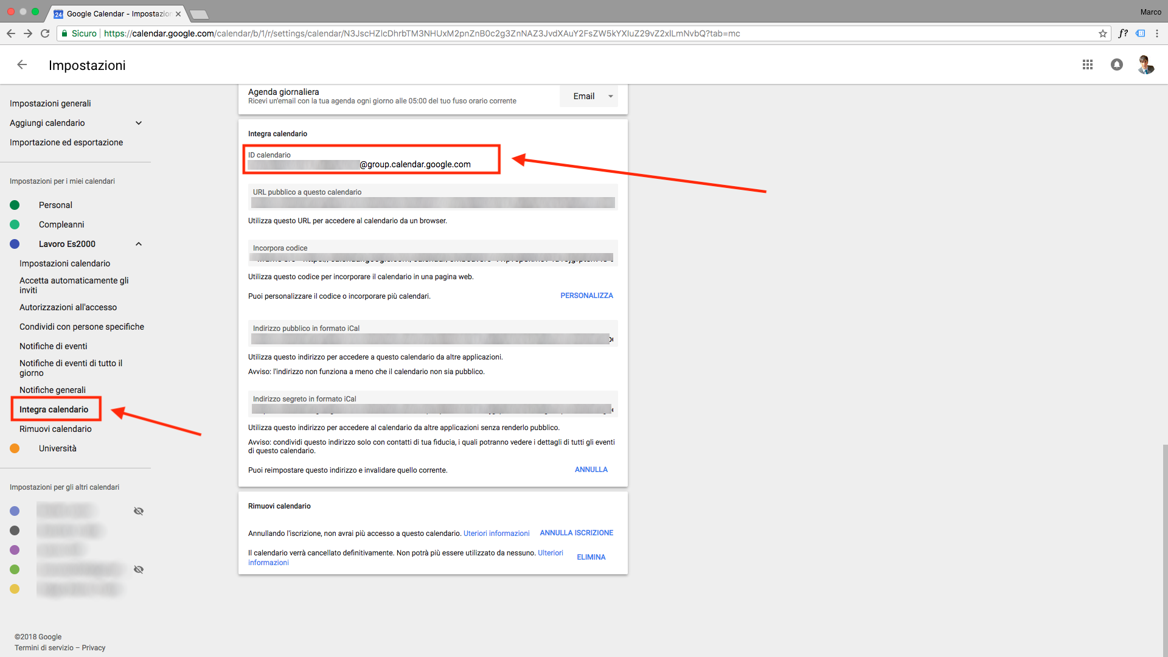Click ELIMINA to delete the calendar
The image size is (1168, 657).
coord(591,557)
